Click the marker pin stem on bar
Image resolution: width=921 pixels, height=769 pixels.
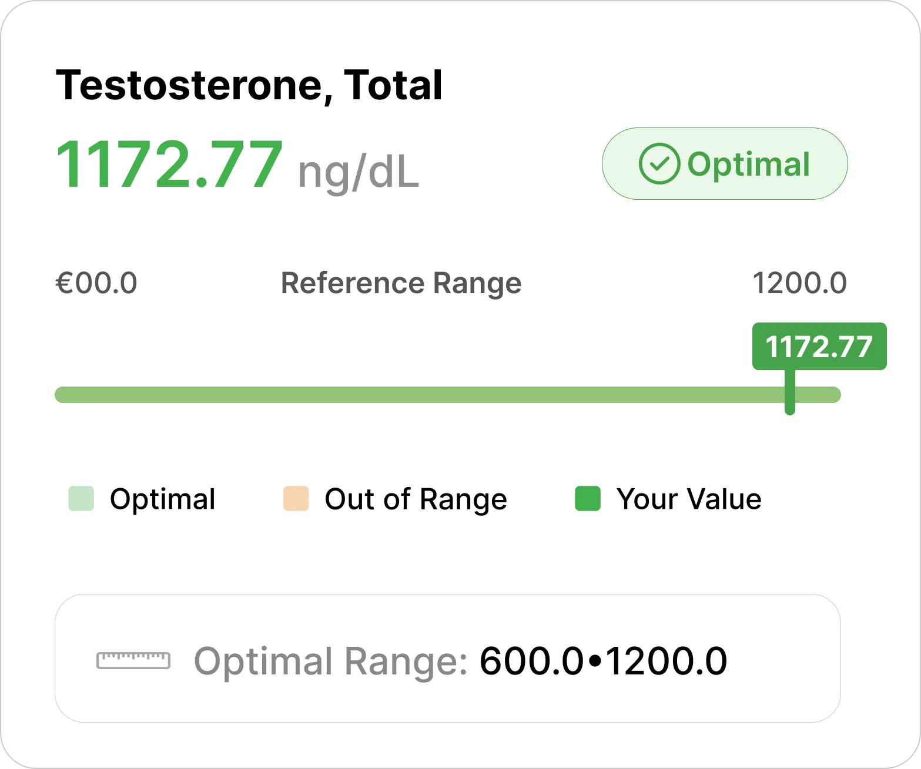click(790, 394)
